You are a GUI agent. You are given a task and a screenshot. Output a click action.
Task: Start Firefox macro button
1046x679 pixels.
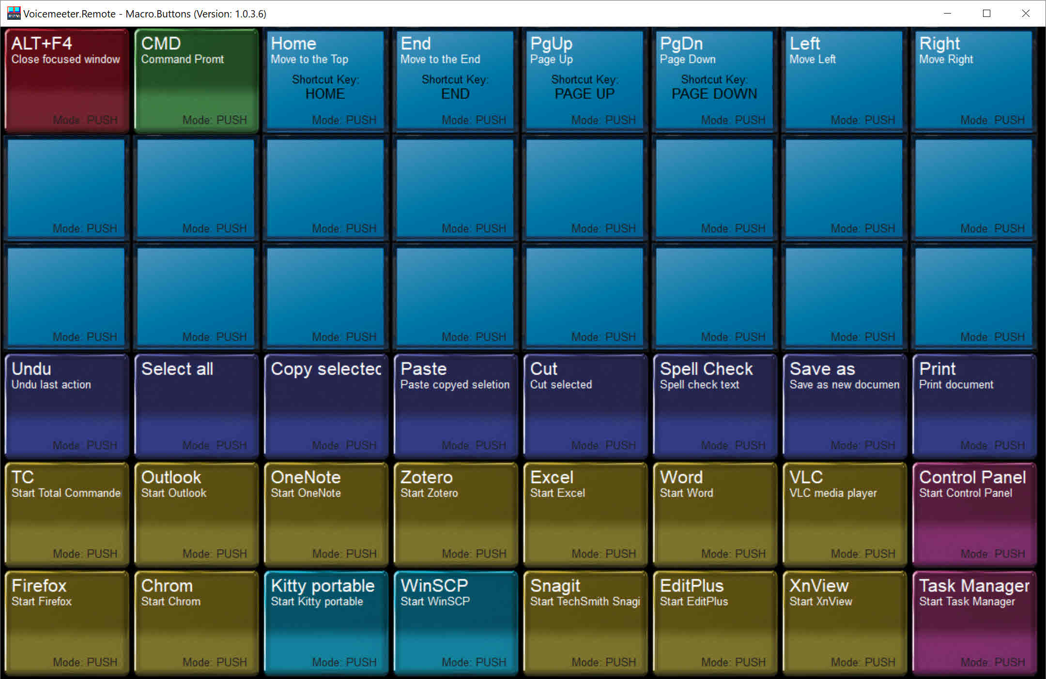point(66,622)
